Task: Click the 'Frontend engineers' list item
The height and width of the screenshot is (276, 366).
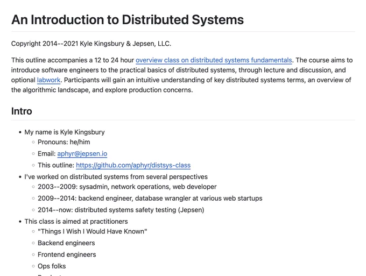Action: coord(67,254)
